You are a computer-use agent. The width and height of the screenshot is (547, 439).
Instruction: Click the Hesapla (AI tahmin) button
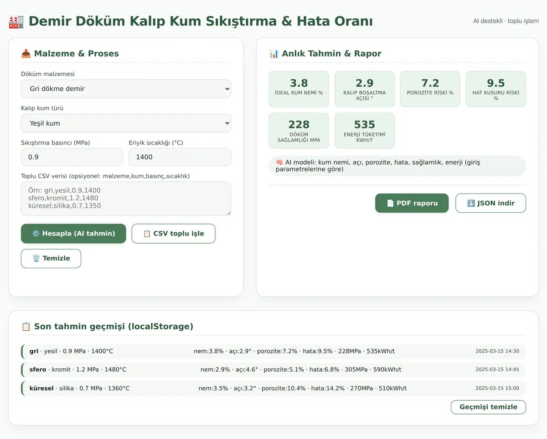(73, 234)
